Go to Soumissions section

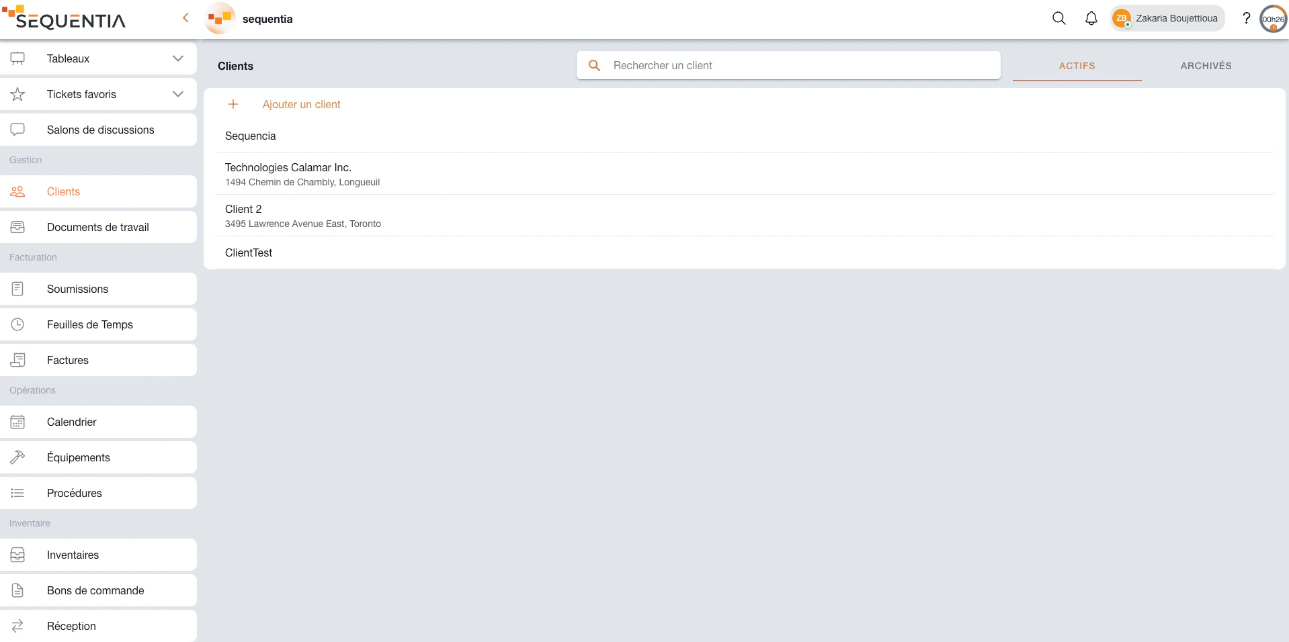[x=98, y=289]
